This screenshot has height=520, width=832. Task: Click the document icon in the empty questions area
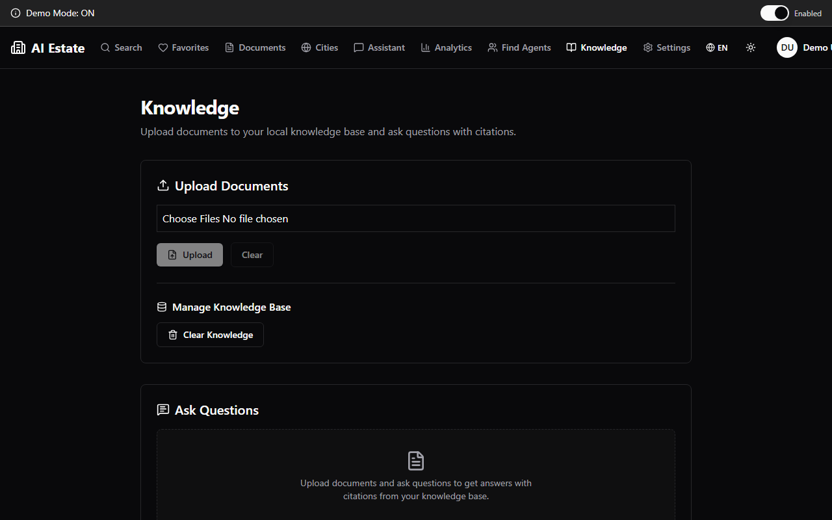click(416, 460)
